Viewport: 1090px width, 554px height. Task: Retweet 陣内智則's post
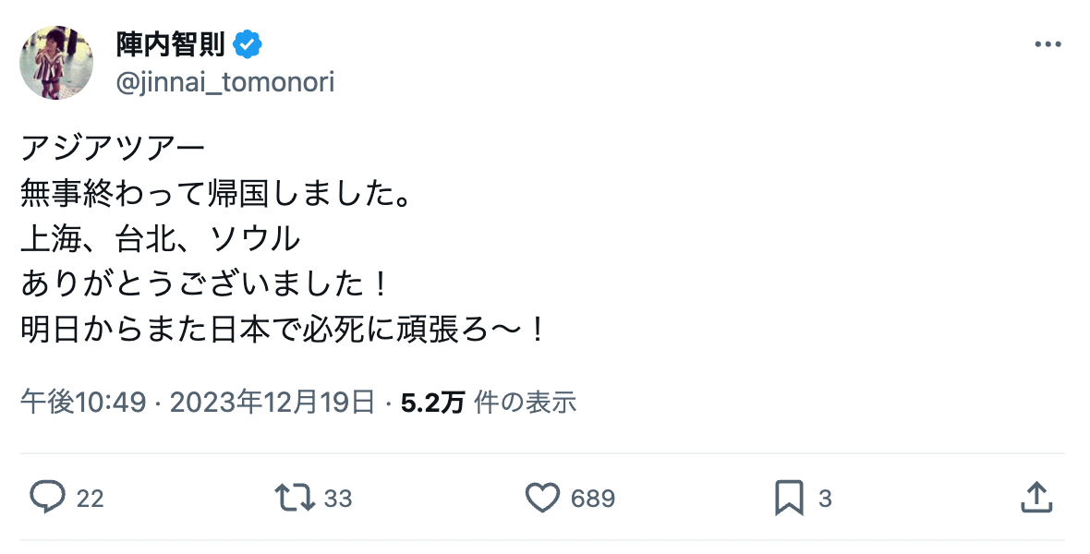pyautogui.click(x=294, y=498)
